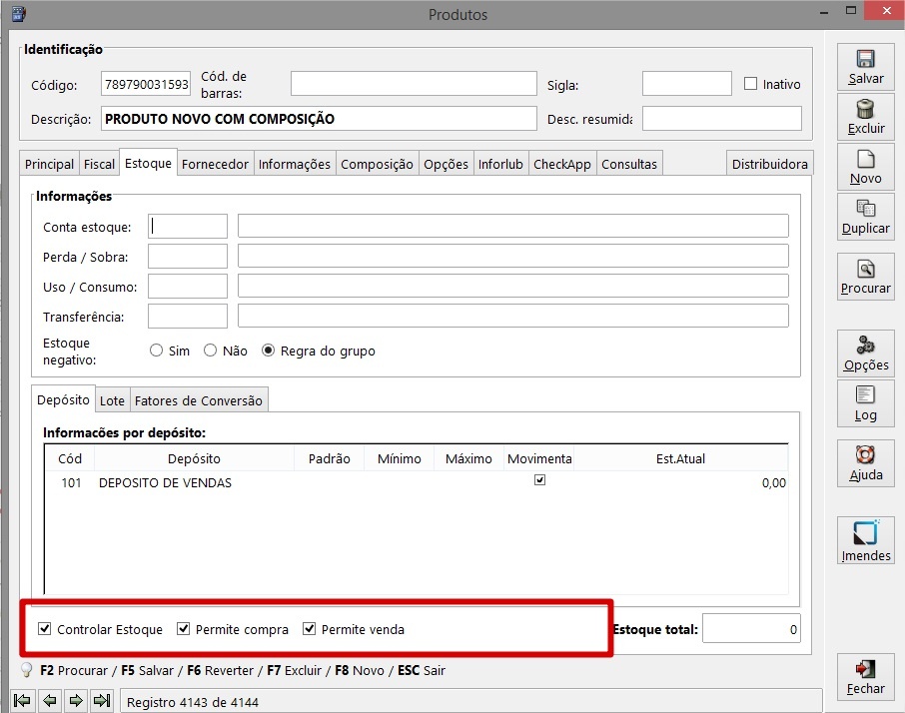Viewport: 905px width, 713px height.
Task: Click the Padrão column header
Action: (329, 458)
